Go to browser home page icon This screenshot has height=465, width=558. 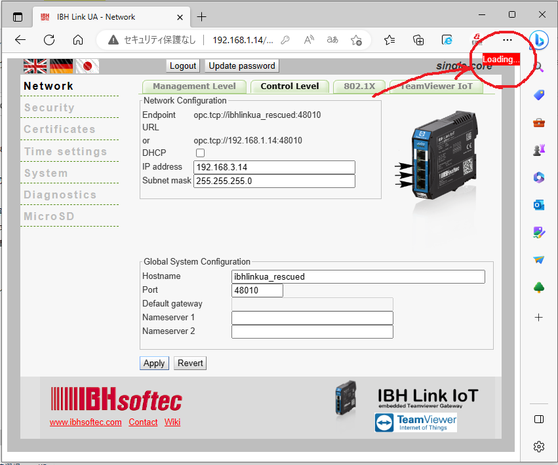point(78,40)
